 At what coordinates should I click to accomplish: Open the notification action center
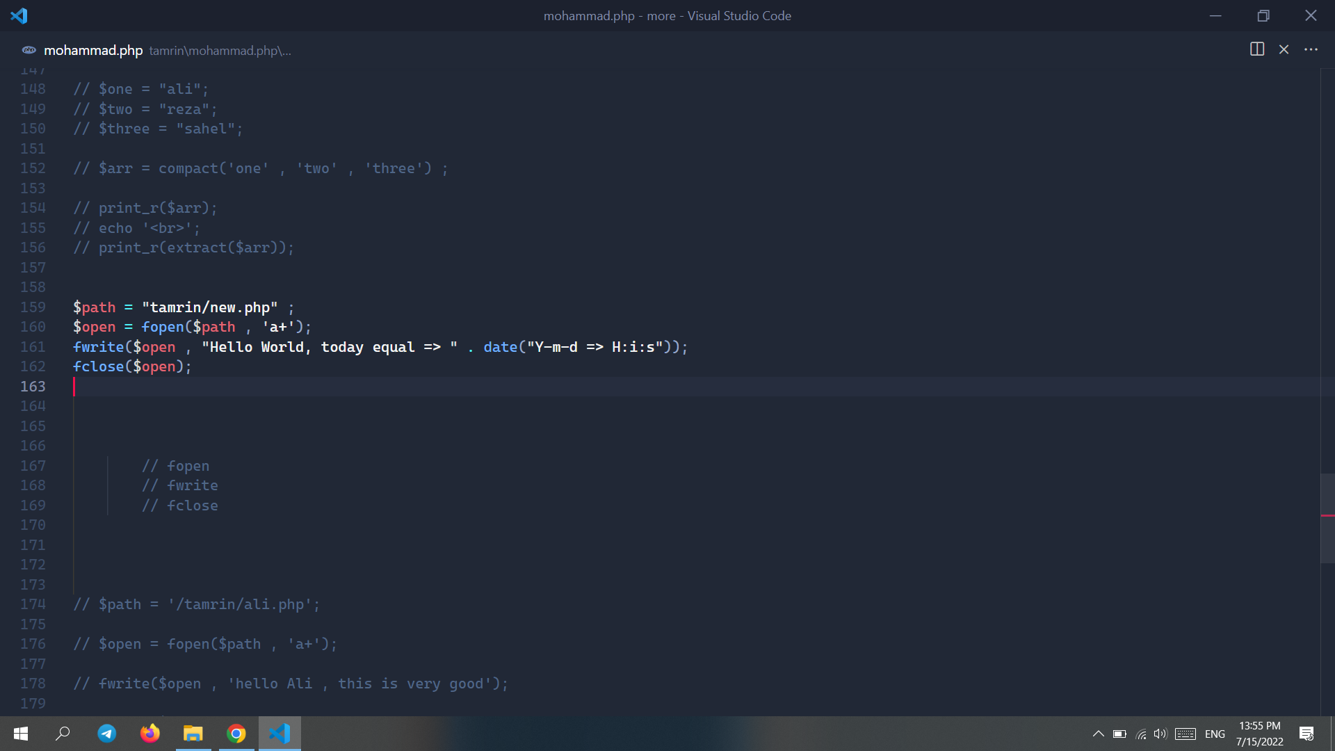[1306, 734]
